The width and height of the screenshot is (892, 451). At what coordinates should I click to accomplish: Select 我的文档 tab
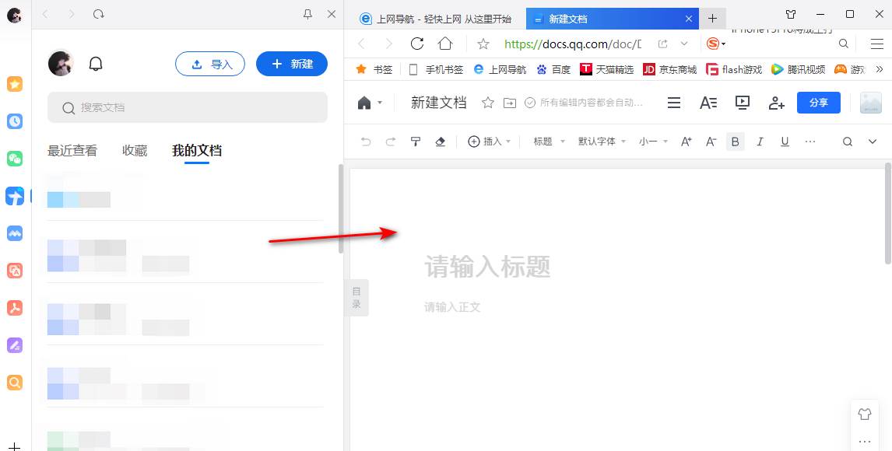click(197, 151)
